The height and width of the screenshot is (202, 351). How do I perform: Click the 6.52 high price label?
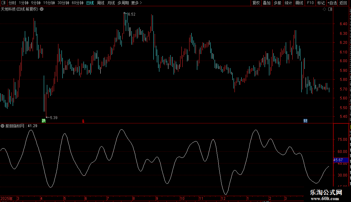131,14
